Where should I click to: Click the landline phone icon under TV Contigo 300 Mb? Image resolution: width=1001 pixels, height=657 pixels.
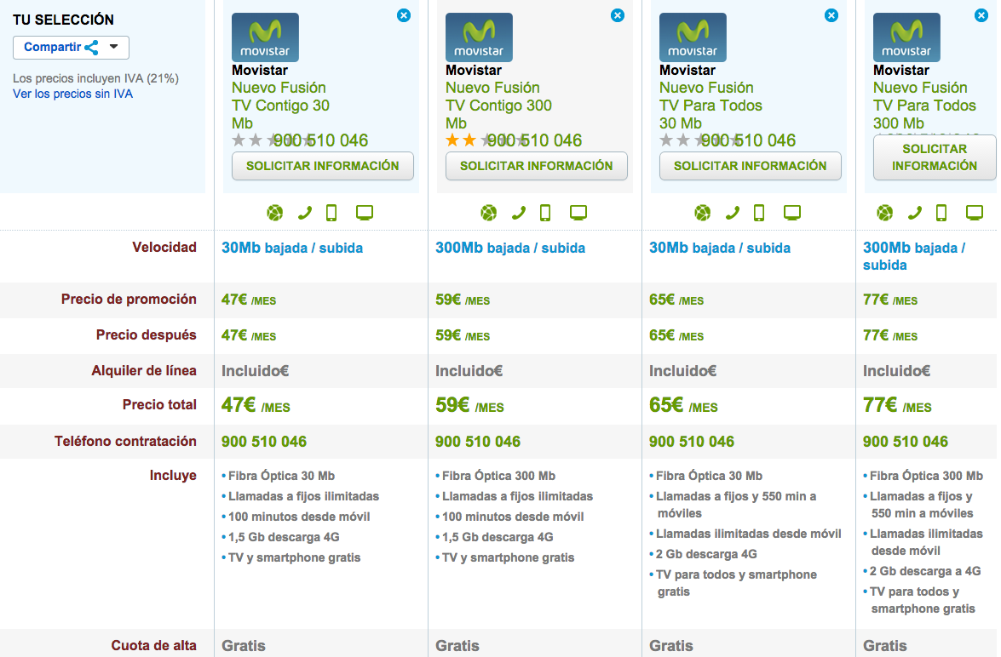click(519, 213)
